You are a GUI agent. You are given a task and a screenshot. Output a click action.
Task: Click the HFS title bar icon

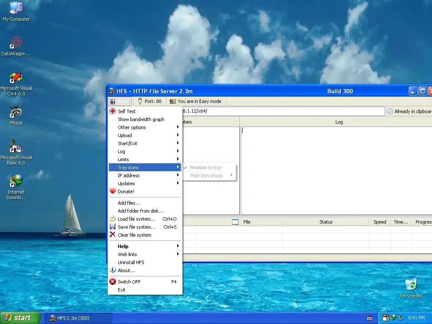pyautogui.click(x=111, y=91)
